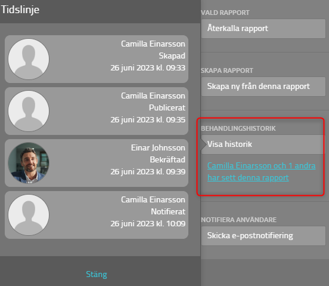Select the Publicerat status text
329x286 pixels.
click(167, 107)
